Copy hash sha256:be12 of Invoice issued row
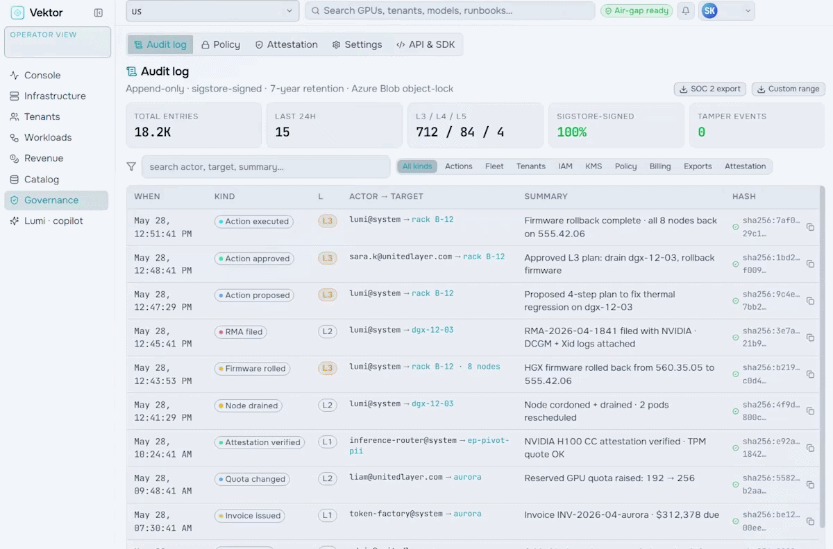The image size is (833, 549). click(810, 521)
